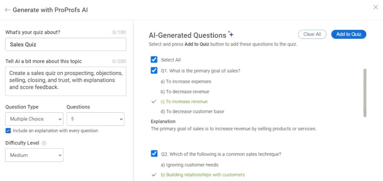
Task: Open the Question Type dropdown
Action: coord(34,119)
